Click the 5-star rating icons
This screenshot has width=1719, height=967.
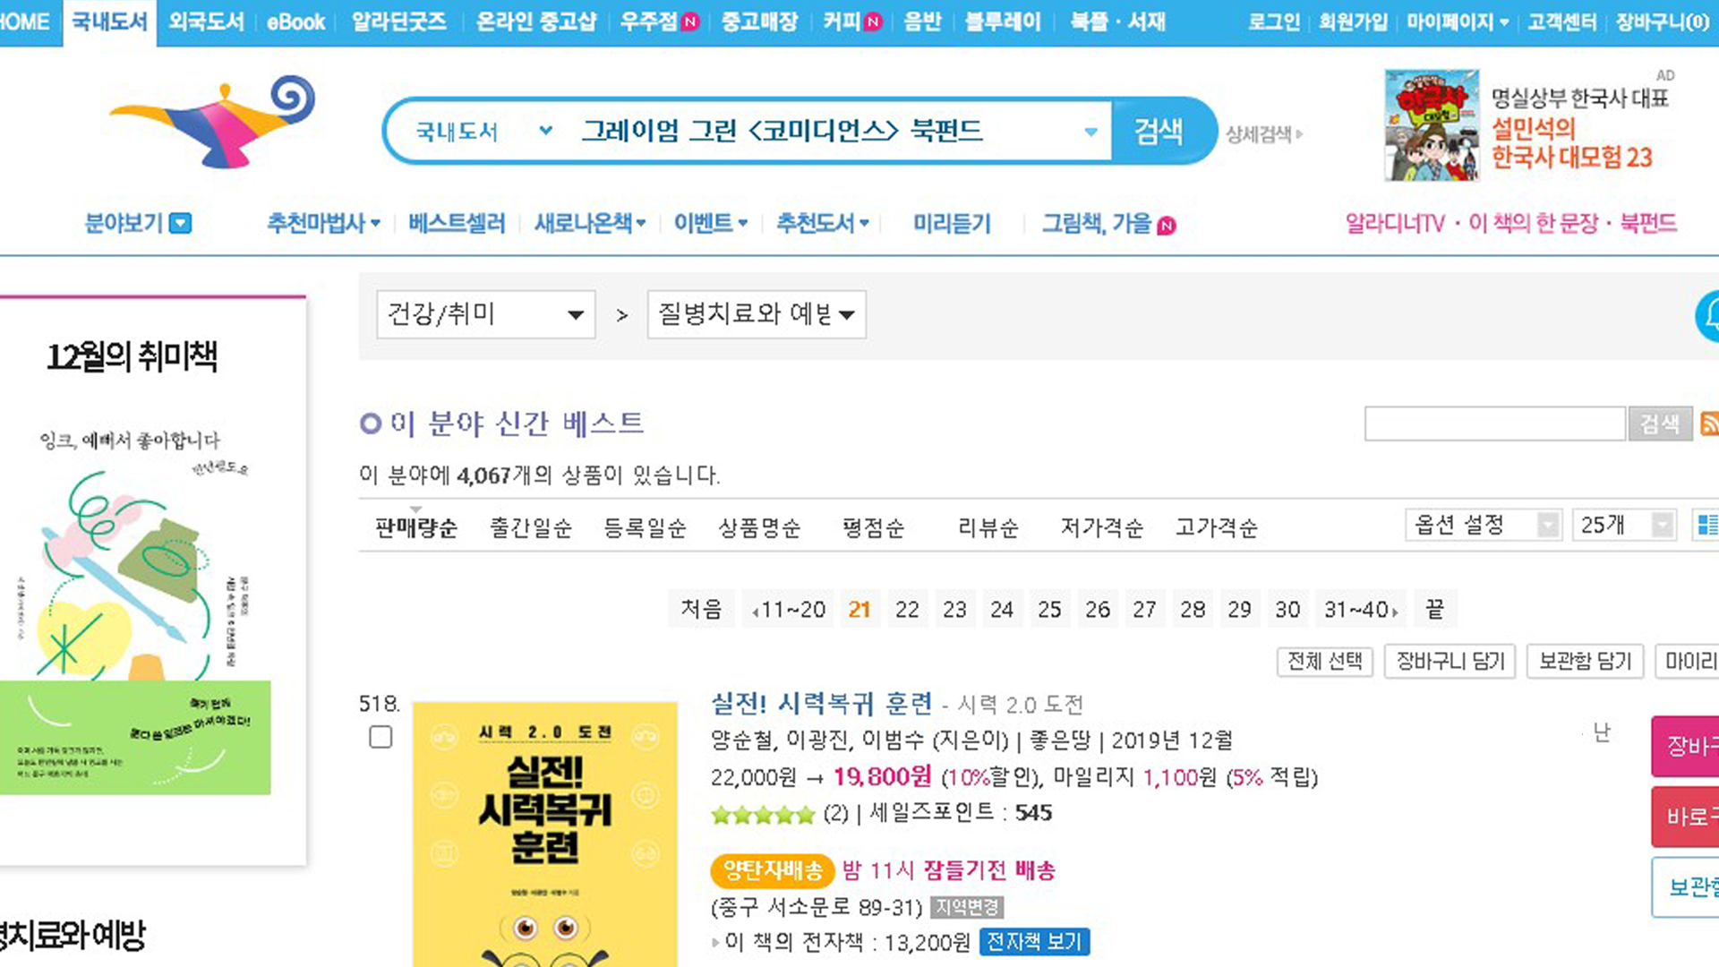tap(762, 814)
